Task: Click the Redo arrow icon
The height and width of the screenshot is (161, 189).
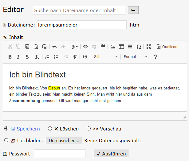Action: 63,47
